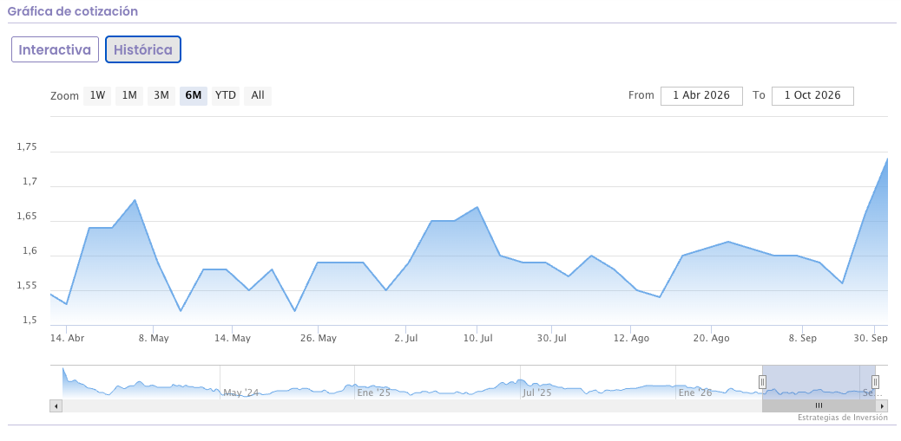This screenshot has width=901, height=441.
Task: Click the chart peak near 30. Sep
Action: point(887,159)
